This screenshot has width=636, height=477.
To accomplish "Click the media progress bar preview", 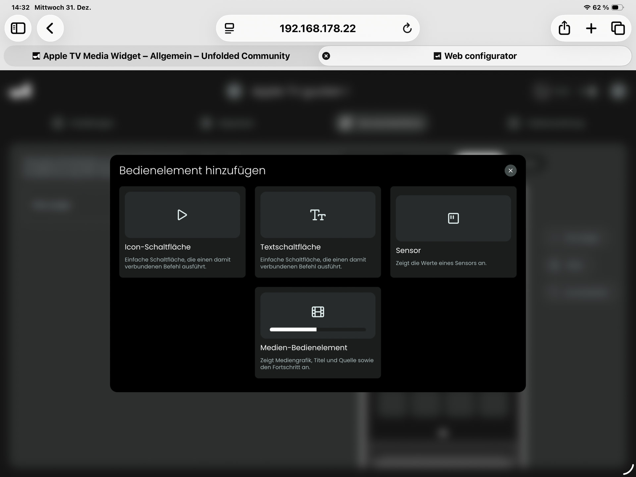I will tap(318, 330).
